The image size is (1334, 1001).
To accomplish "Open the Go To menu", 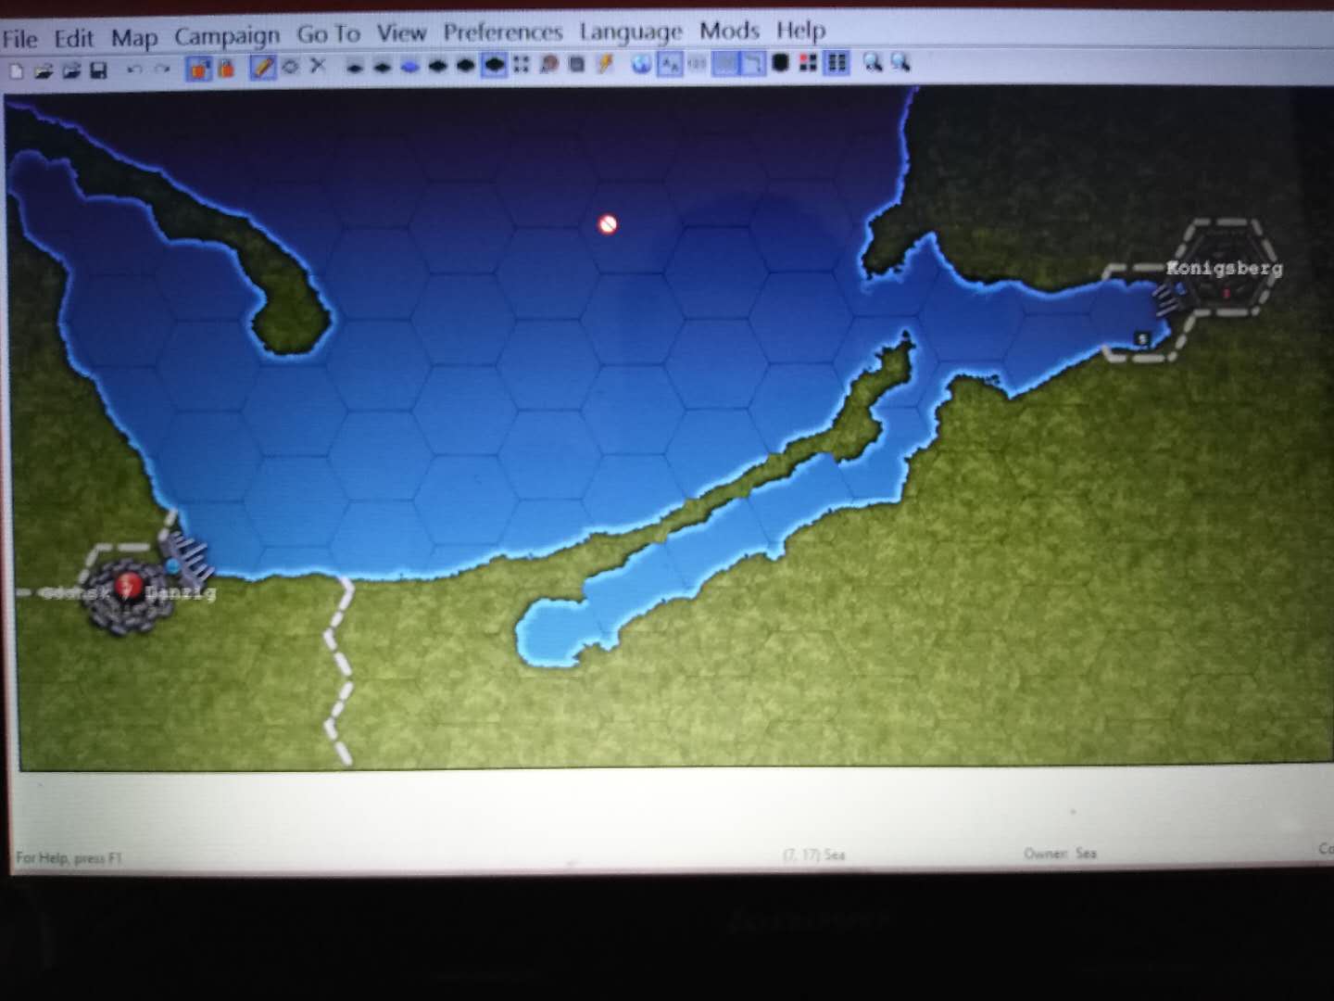I will click(328, 34).
